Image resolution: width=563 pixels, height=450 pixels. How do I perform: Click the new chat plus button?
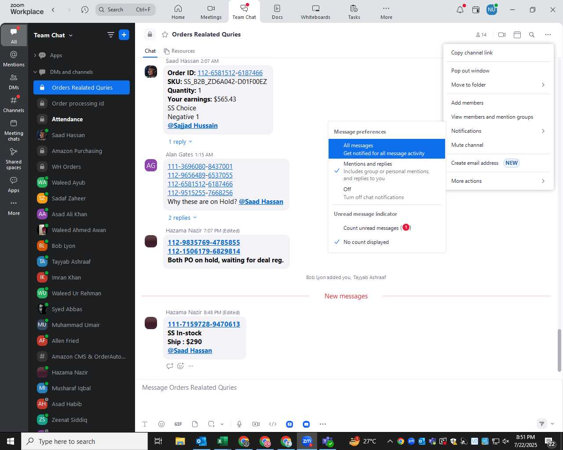point(124,35)
